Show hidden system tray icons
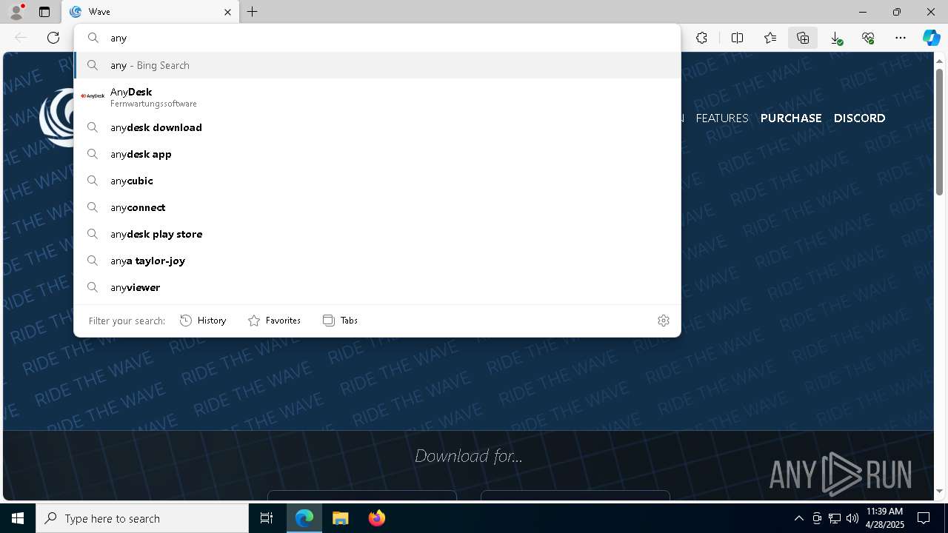The image size is (948, 533). (x=798, y=518)
